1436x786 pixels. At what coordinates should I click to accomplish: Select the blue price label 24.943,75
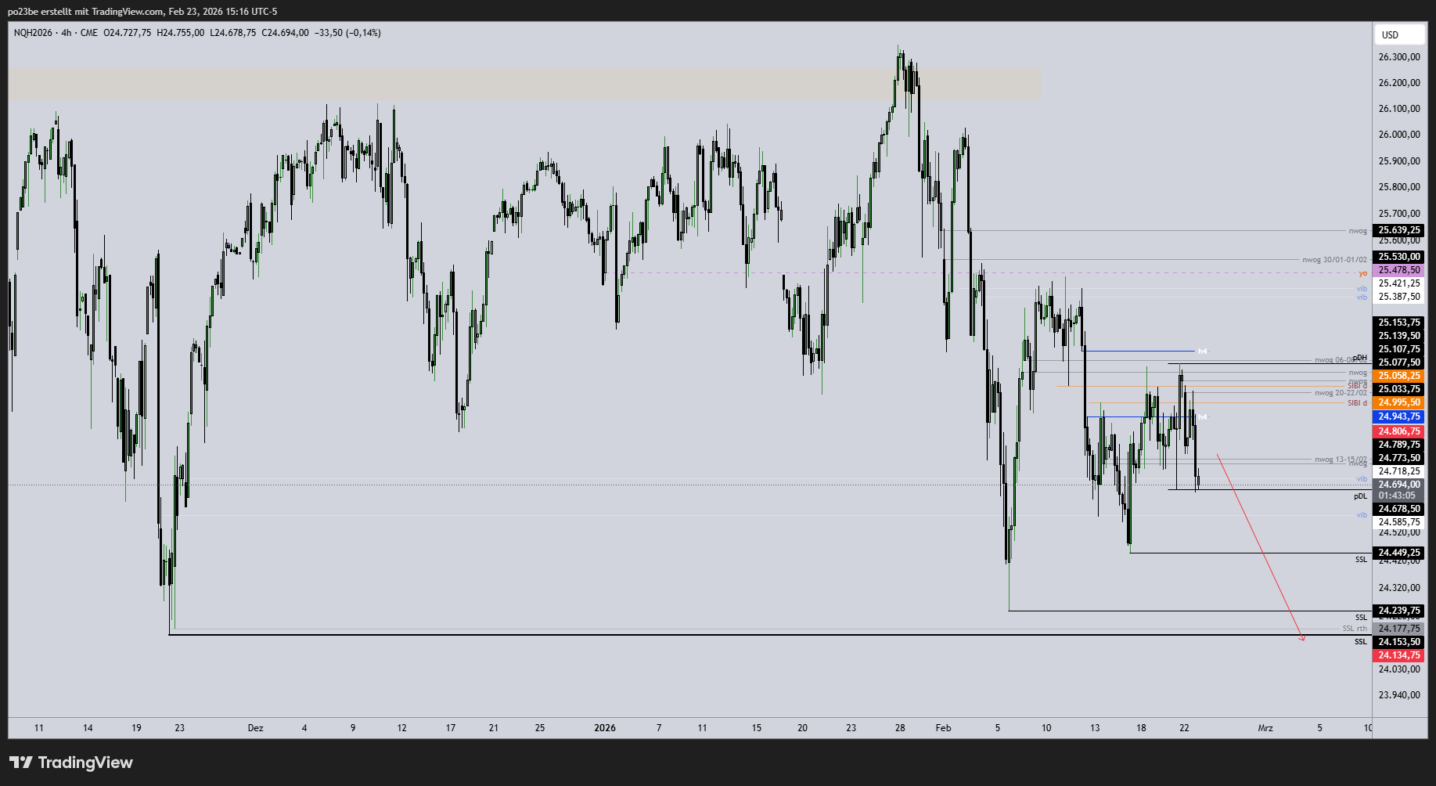point(1400,416)
